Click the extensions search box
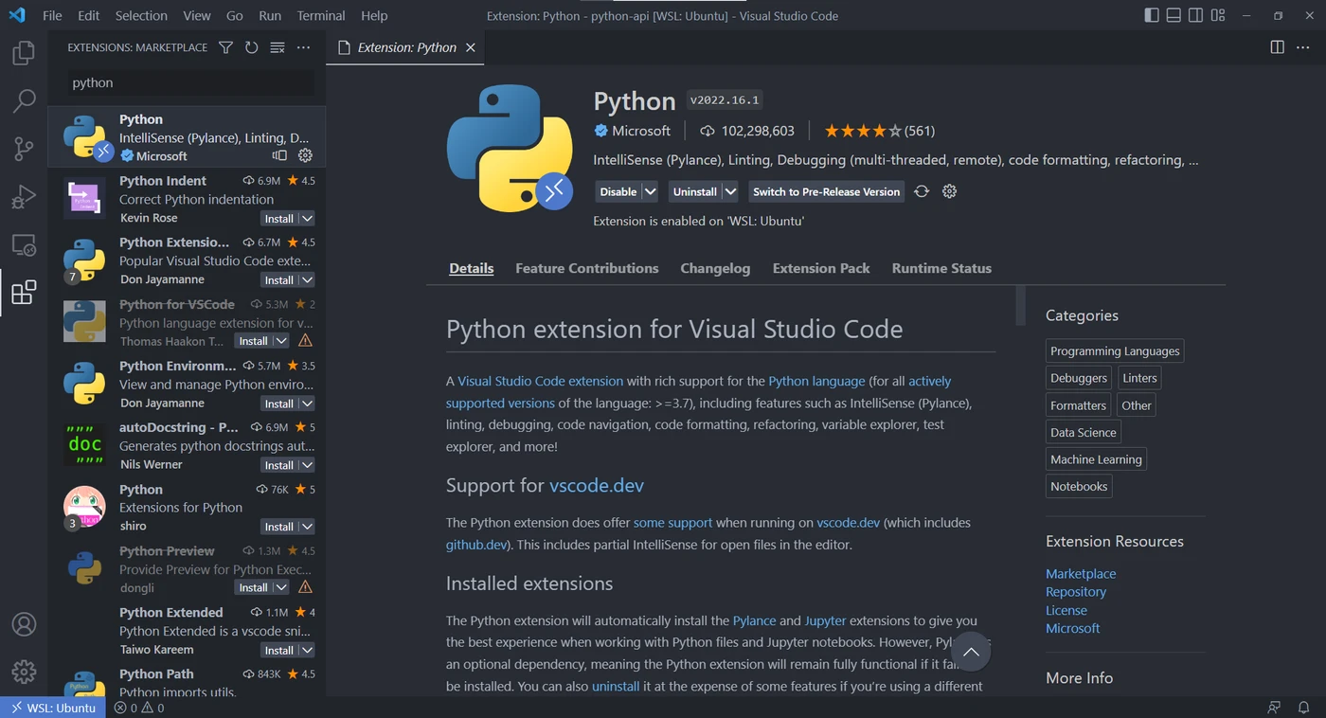Viewport: 1326px width, 718px height. pos(190,82)
